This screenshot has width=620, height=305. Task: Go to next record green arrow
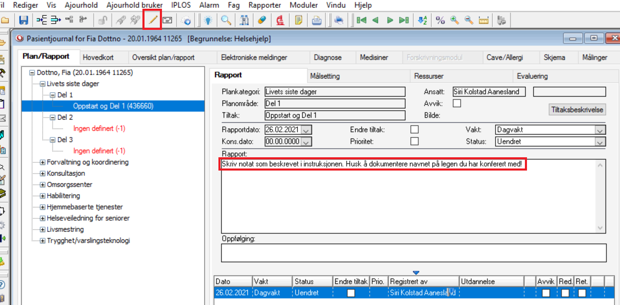(x=390, y=20)
